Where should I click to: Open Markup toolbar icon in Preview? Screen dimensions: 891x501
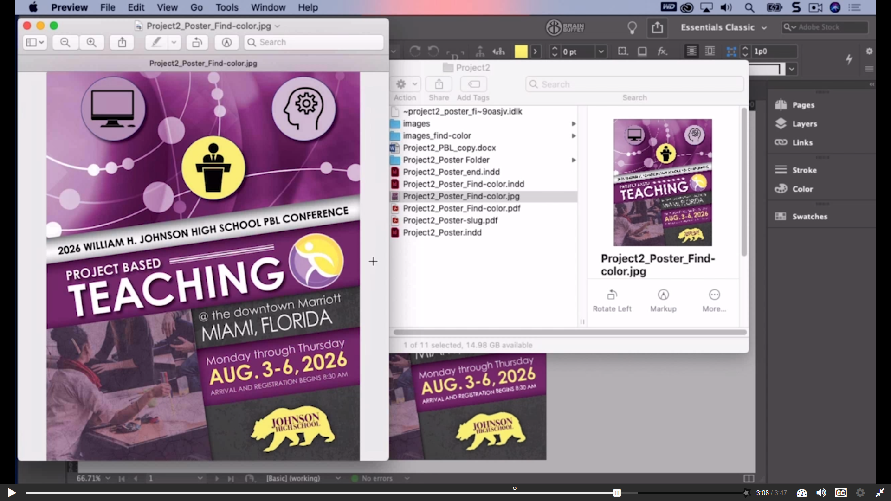coord(226,42)
